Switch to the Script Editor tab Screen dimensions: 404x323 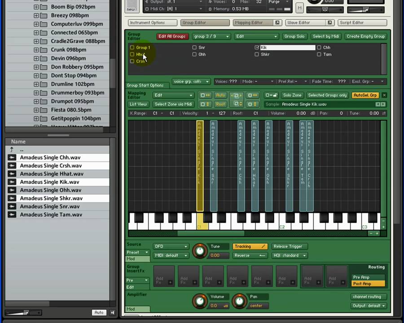pos(362,23)
